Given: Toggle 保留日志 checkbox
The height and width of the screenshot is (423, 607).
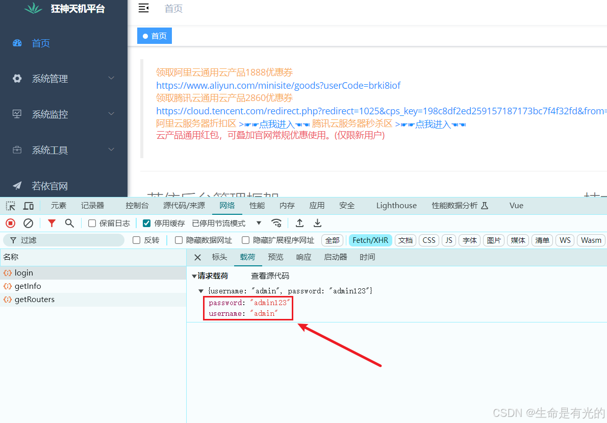Looking at the screenshot, I should (92, 223).
